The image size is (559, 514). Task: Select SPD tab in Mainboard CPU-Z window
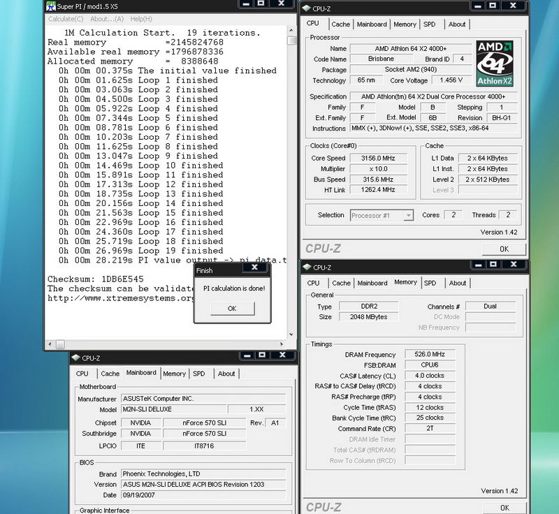(198, 374)
